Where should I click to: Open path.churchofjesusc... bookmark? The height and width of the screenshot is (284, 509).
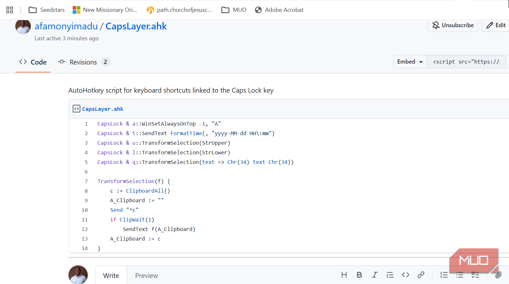pyautogui.click(x=179, y=10)
